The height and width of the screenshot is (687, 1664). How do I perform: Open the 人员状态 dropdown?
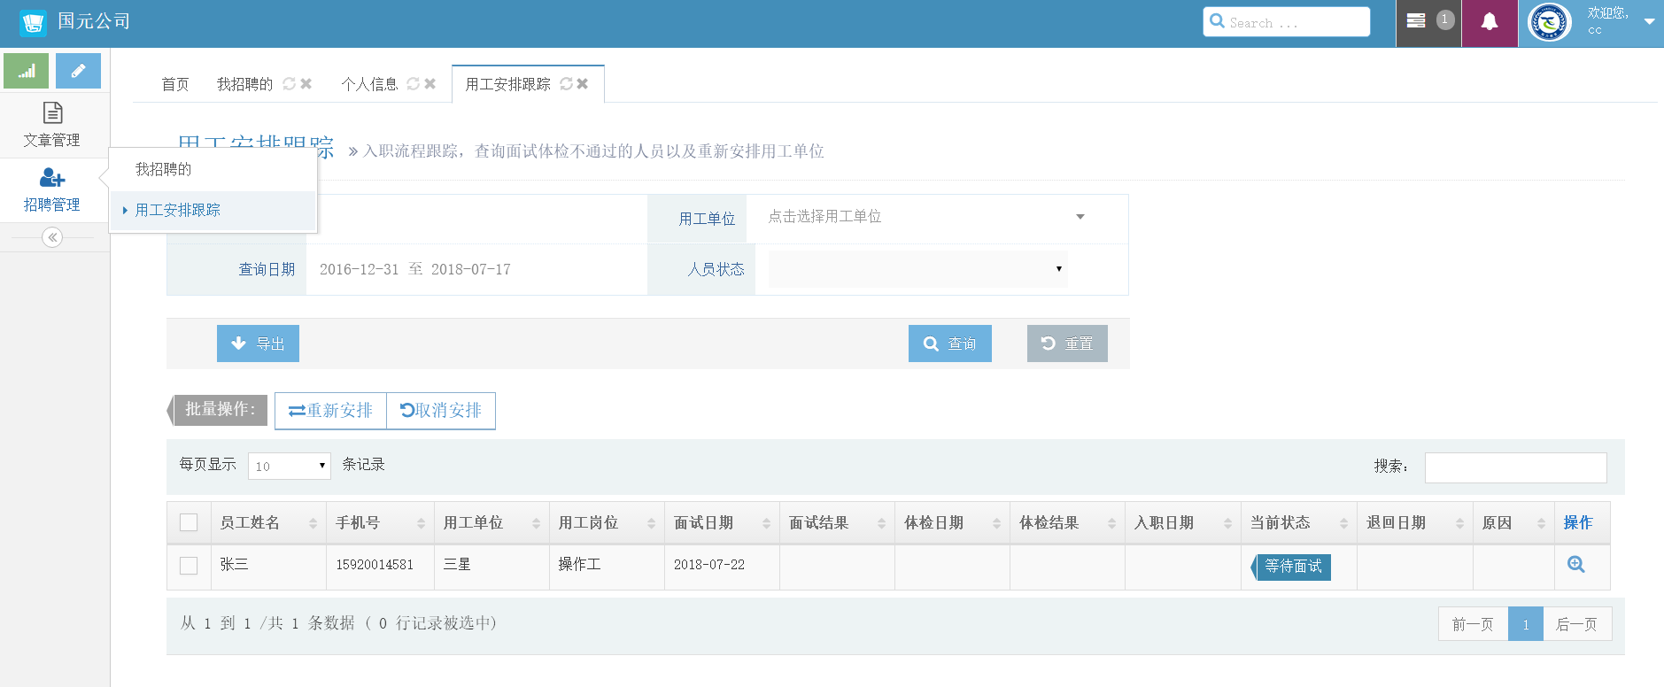click(x=917, y=269)
